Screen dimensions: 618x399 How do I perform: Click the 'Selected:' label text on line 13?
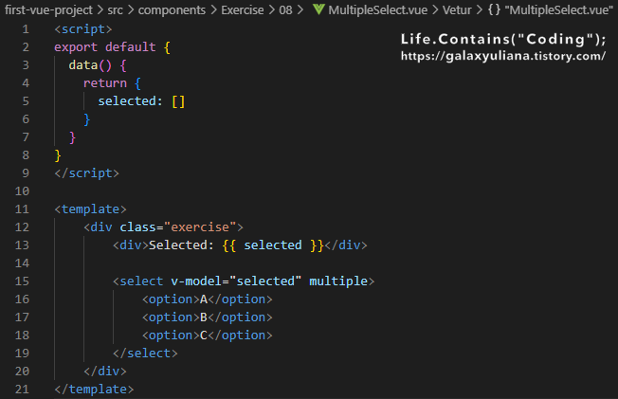tap(181, 245)
